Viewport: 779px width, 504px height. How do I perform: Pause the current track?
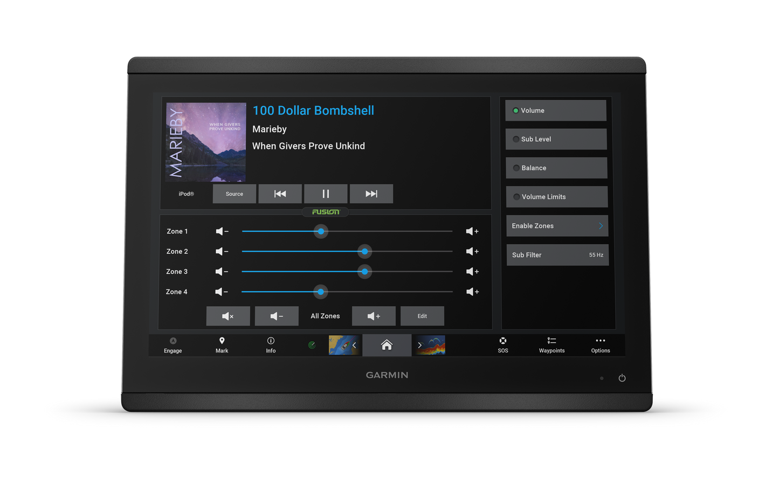coord(326,194)
